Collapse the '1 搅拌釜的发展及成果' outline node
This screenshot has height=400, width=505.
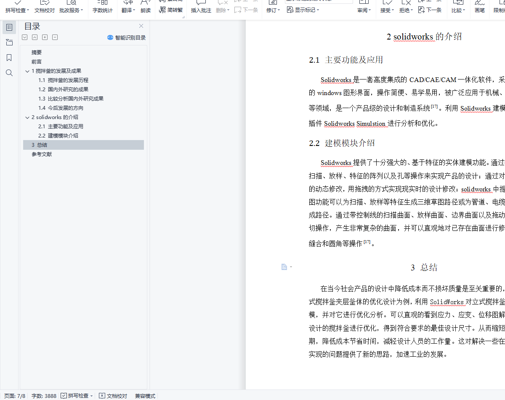pyautogui.click(x=27, y=71)
